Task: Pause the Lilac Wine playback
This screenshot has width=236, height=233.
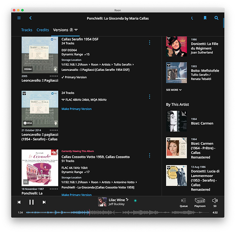Action: point(31,202)
